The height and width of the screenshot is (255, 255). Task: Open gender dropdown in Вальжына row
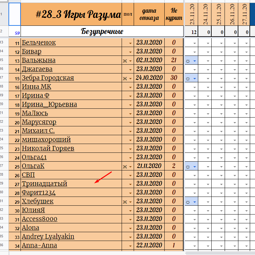(x=130, y=61)
